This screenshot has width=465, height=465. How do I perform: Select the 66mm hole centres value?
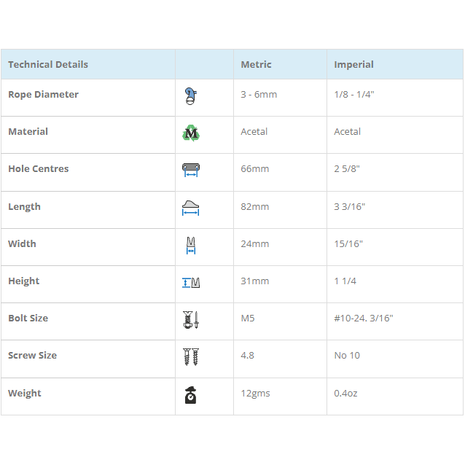[254, 169]
